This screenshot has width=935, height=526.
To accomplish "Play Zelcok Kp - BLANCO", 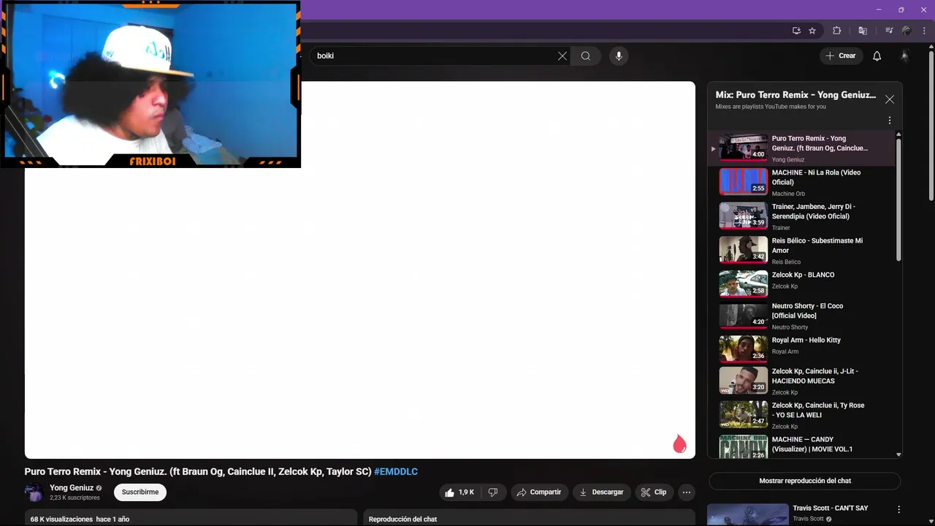I will (801, 285).
